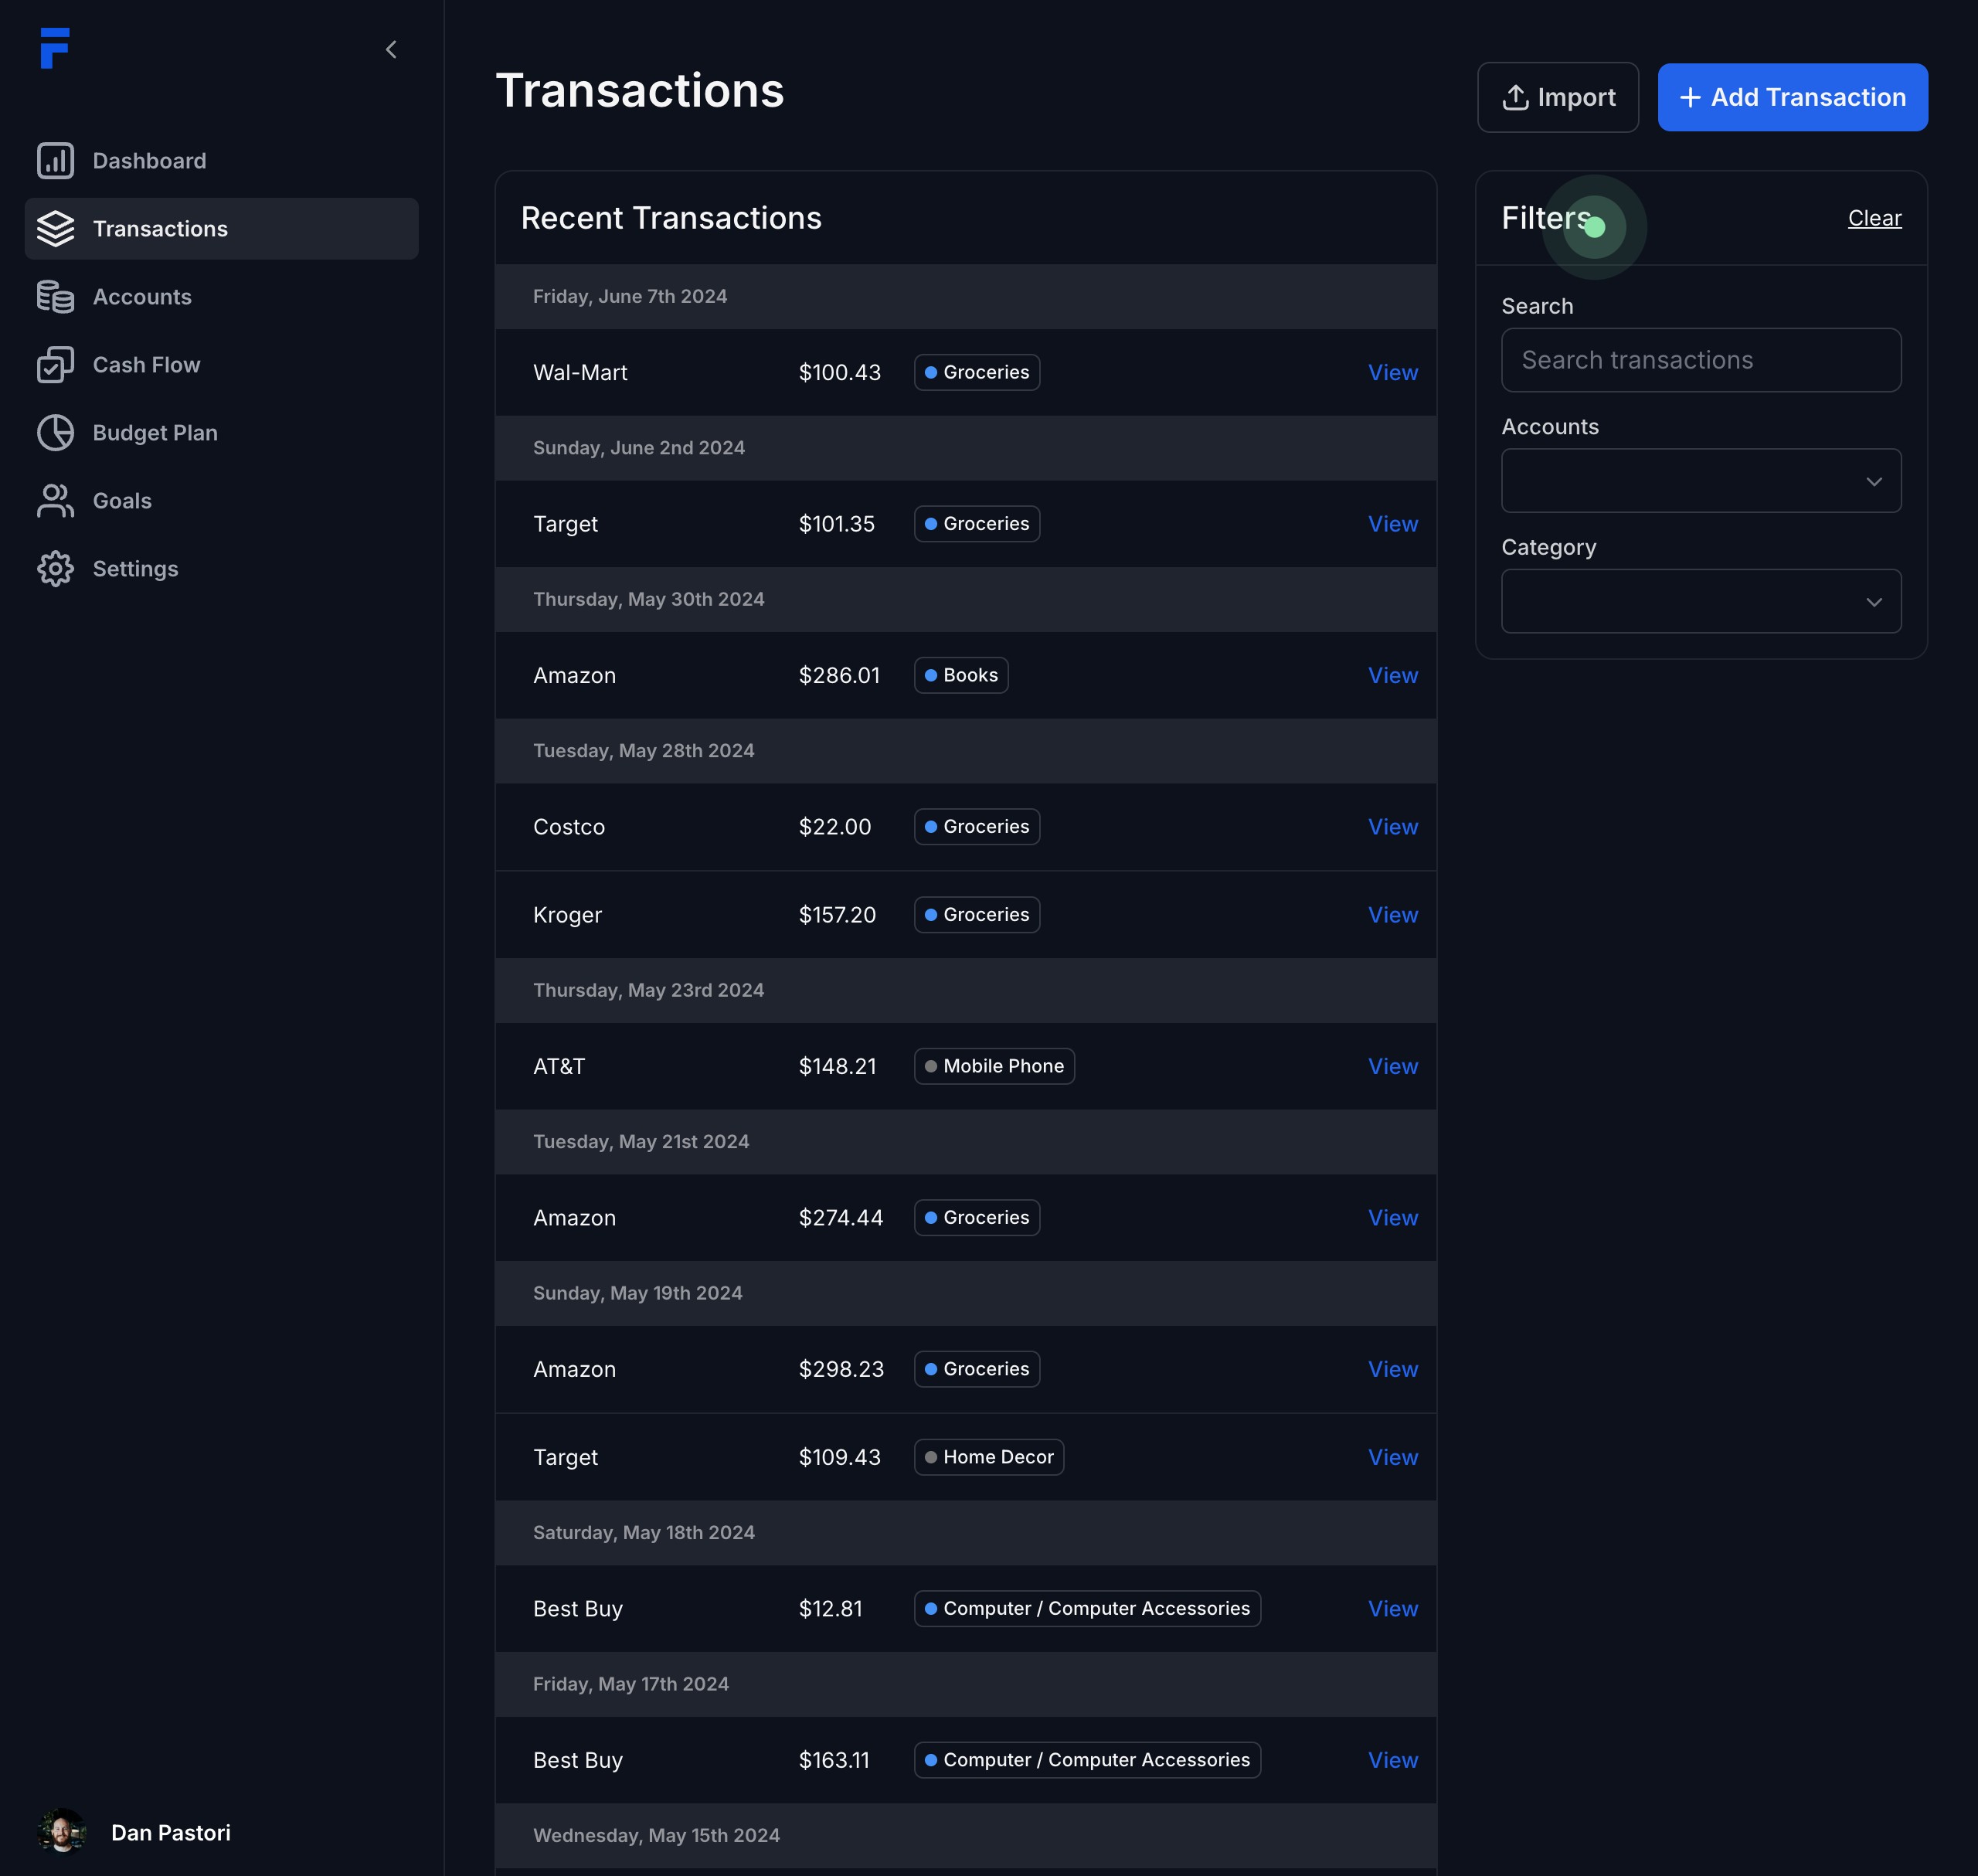
Task: Click inside the Search transactions field
Action: click(x=1700, y=360)
